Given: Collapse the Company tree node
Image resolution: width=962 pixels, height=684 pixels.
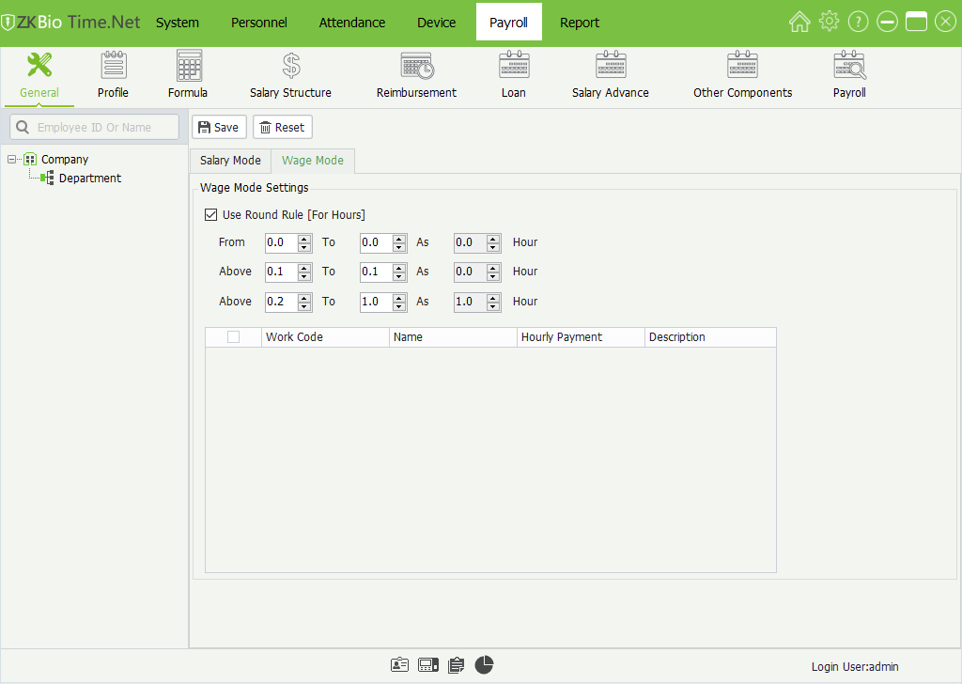Looking at the screenshot, I should pyautogui.click(x=11, y=160).
